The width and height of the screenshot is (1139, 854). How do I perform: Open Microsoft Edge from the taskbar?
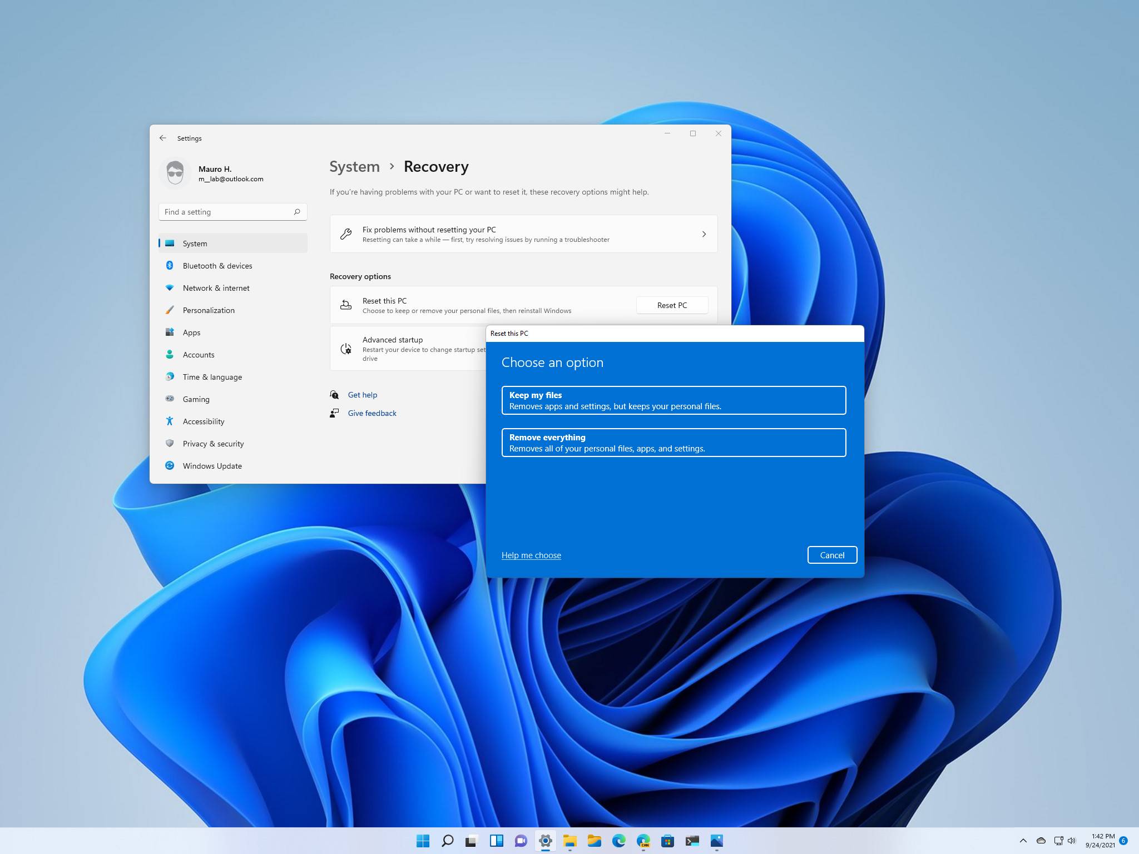click(619, 841)
